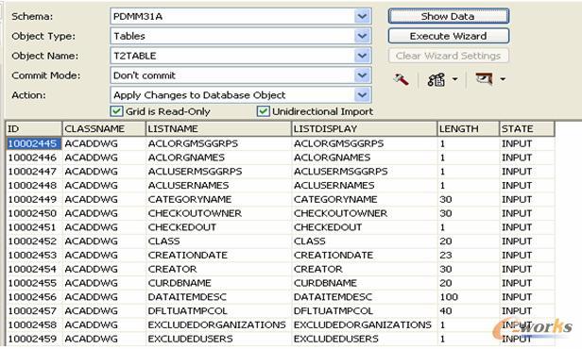Open the arrow beside the tree structure icon
Viewport: 582px width, 349px height.
pyautogui.click(x=454, y=79)
